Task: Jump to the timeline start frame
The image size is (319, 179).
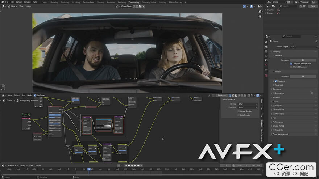Action: coord(126,166)
